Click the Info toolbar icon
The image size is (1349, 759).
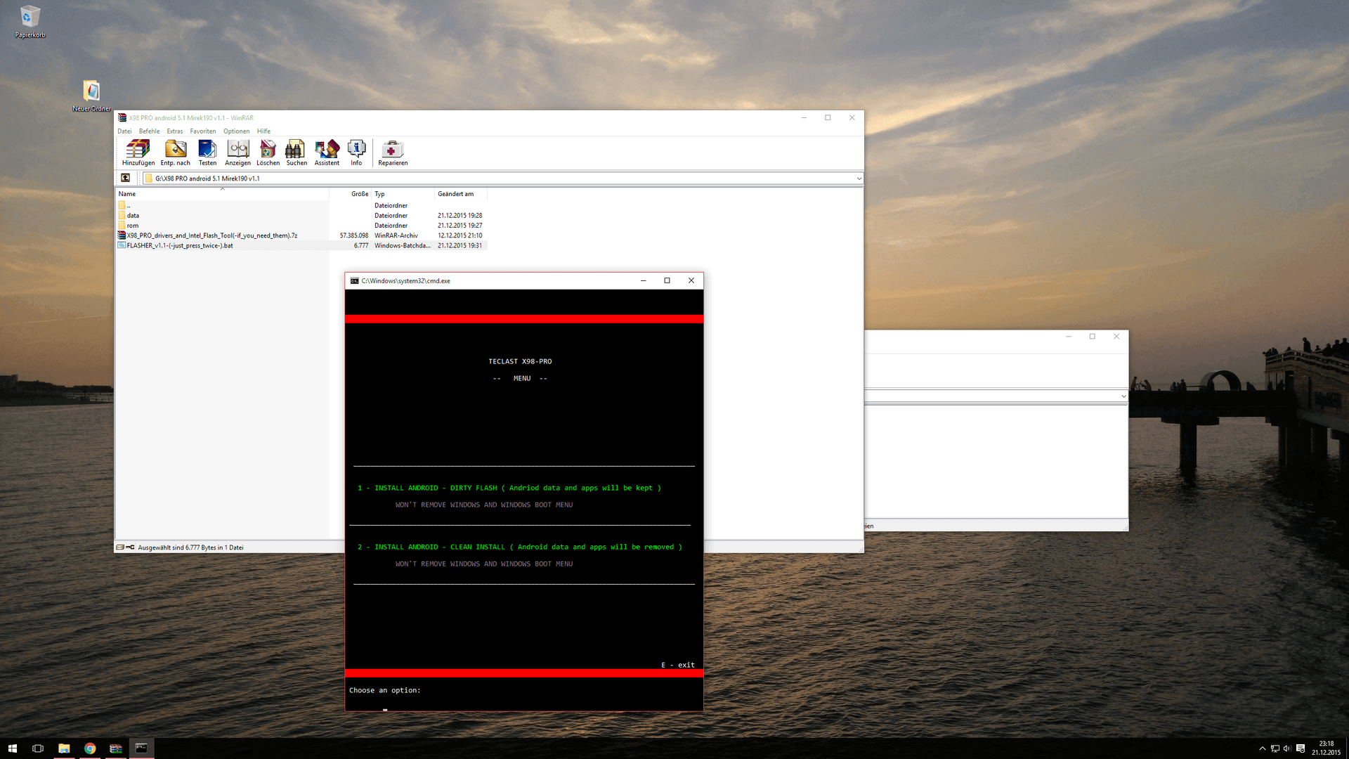(356, 153)
